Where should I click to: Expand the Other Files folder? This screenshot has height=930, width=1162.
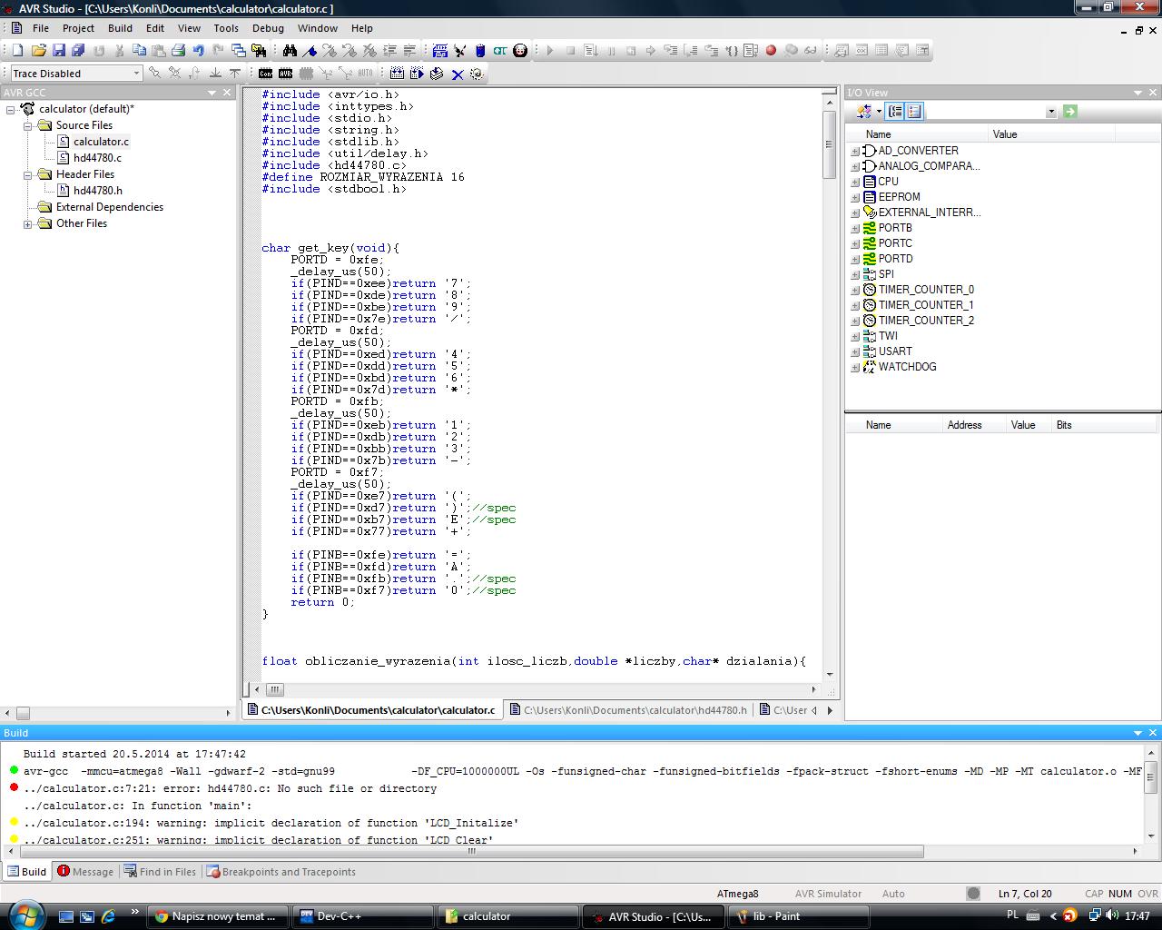point(28,223)
